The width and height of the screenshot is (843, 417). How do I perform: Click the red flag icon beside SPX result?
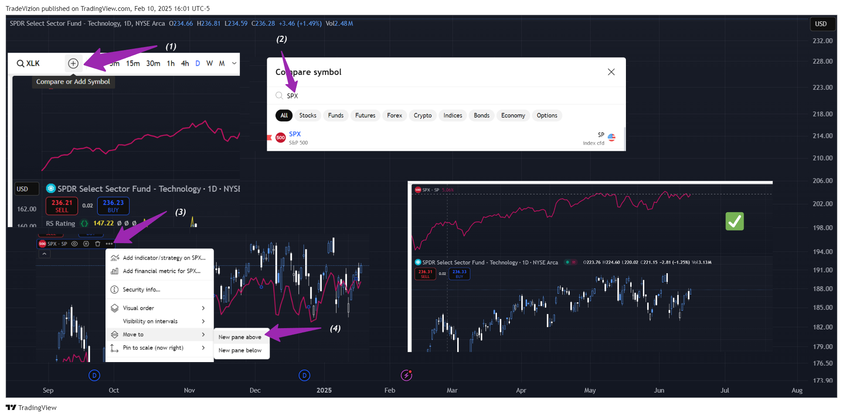pos(269,138)
